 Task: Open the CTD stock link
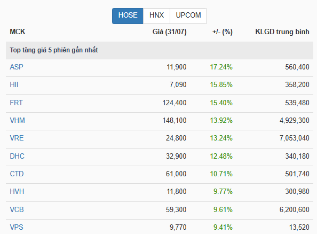tap(17, 174)
